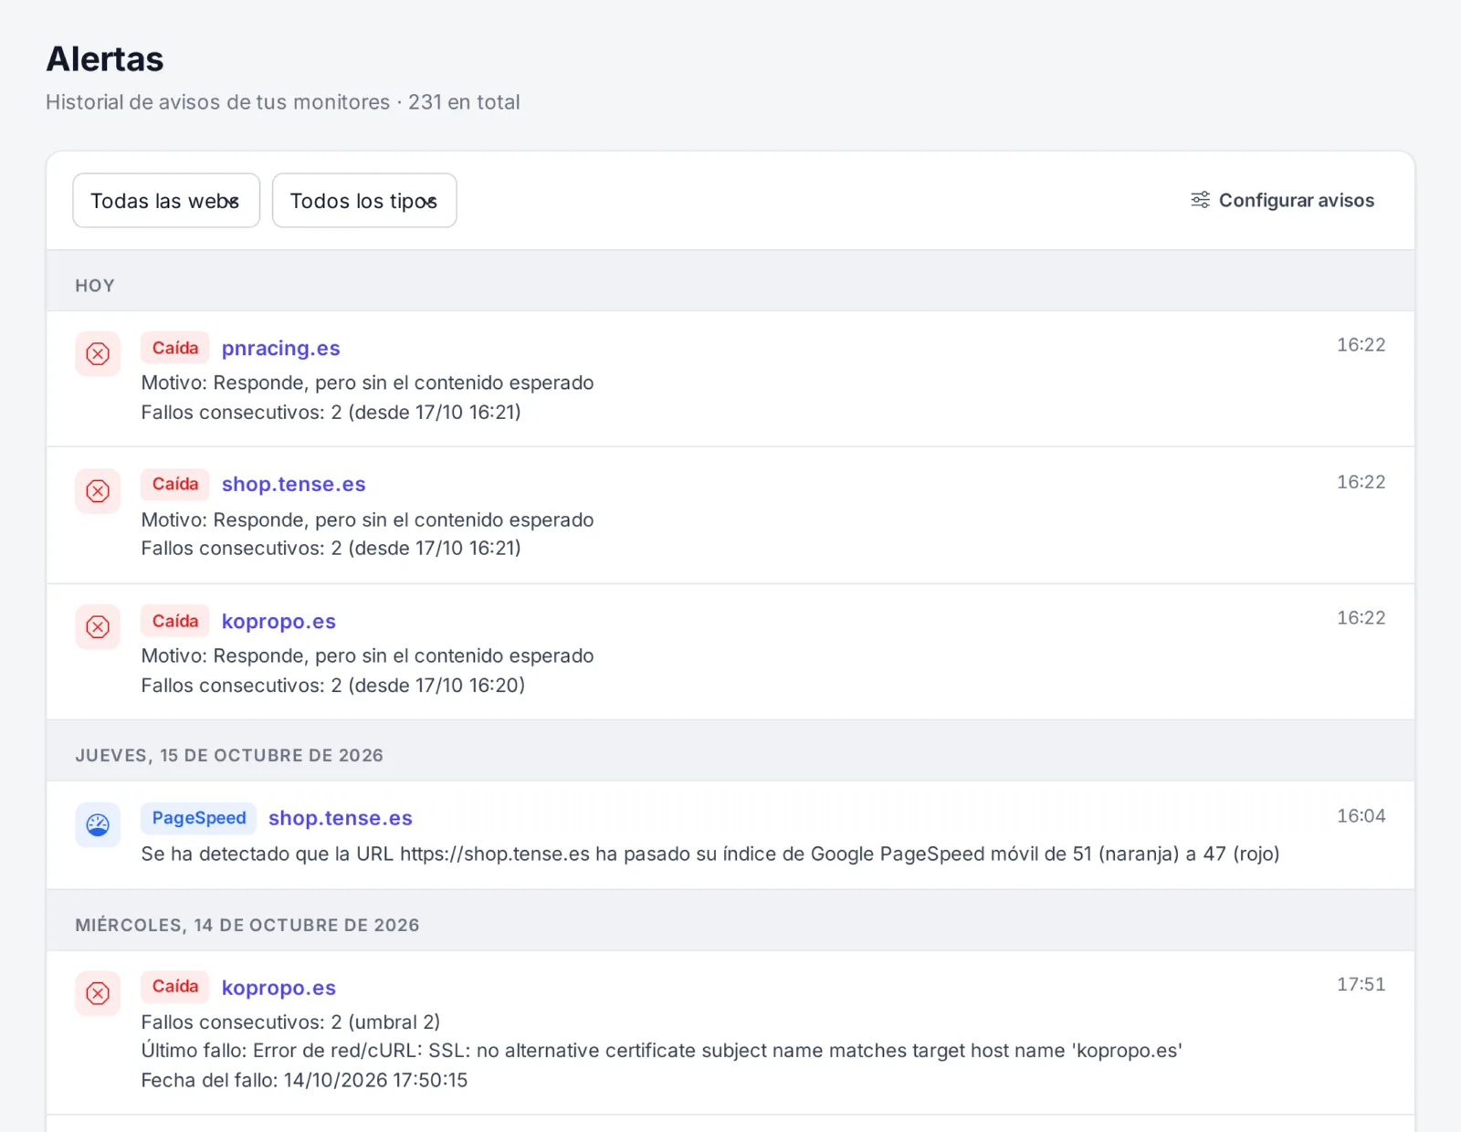Click the 16:22 time of the pnracing.es alert

click(1361, 345)
